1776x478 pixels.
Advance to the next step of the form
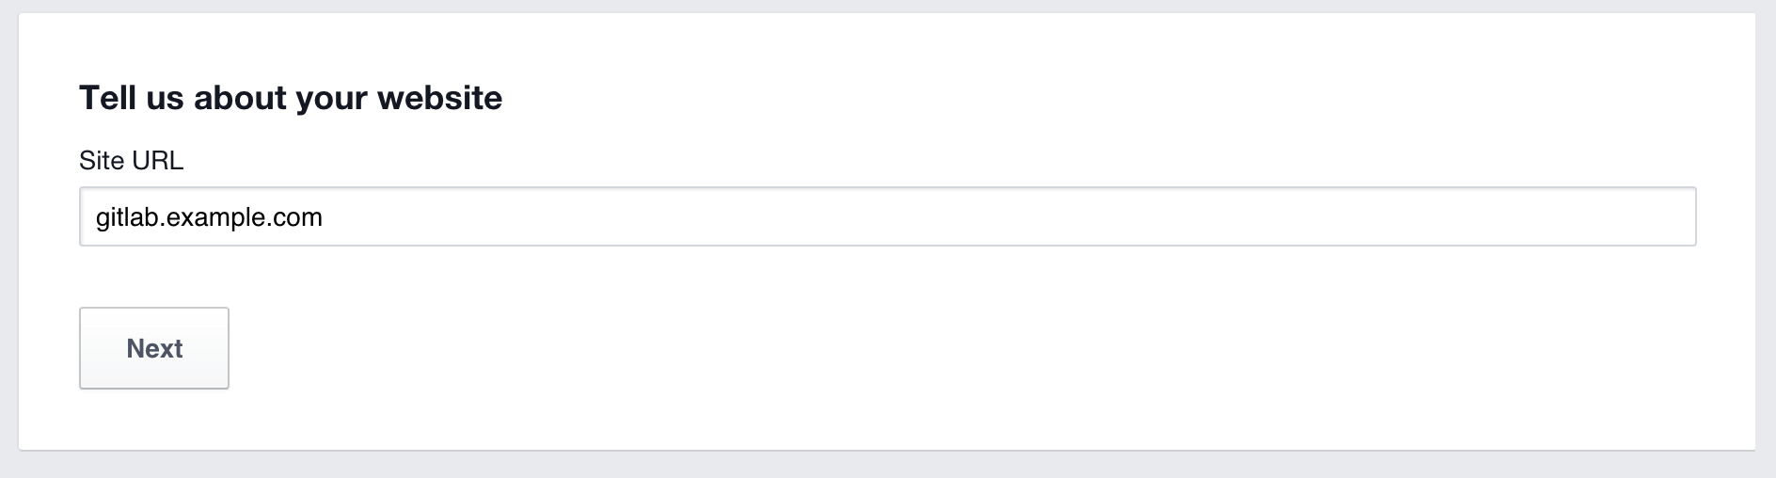click(x=154, y=348)
